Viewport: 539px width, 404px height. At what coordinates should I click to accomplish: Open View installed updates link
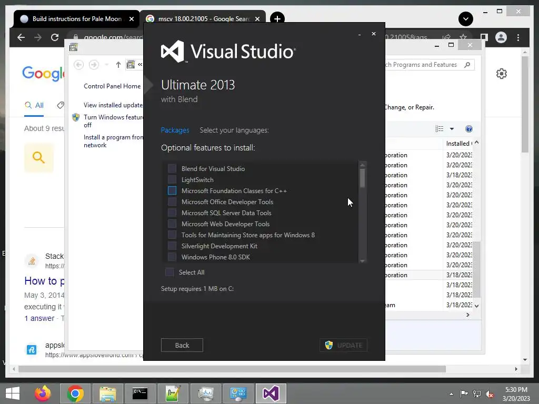[x=113, y=105]
